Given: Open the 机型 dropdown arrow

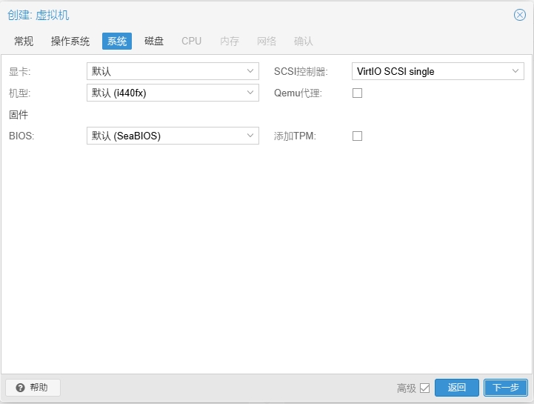Looking at the screenshot, I should click(250, 93).
